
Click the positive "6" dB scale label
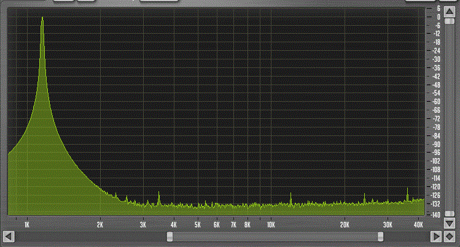(439, 9)
